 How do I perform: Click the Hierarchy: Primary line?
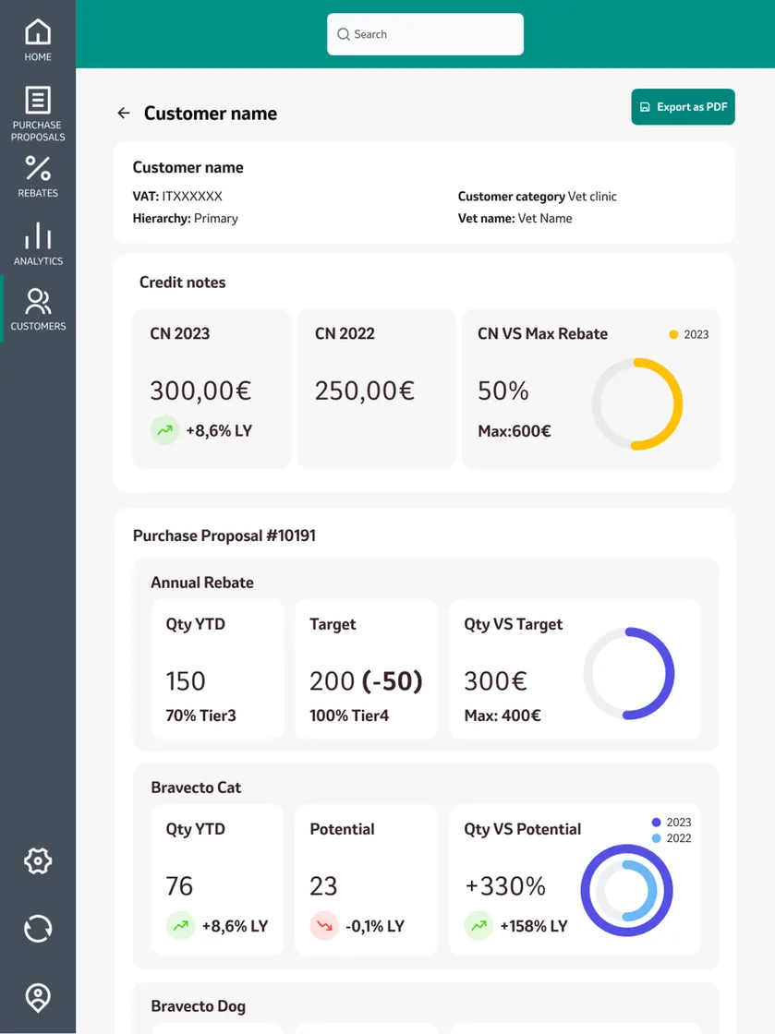pos(186,218)
